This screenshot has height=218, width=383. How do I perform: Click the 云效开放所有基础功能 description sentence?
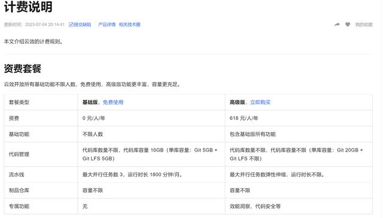point(92,84)
